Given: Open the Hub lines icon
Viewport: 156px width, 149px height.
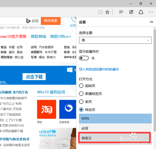Looking at the screenshot, I should coord(121,12).
